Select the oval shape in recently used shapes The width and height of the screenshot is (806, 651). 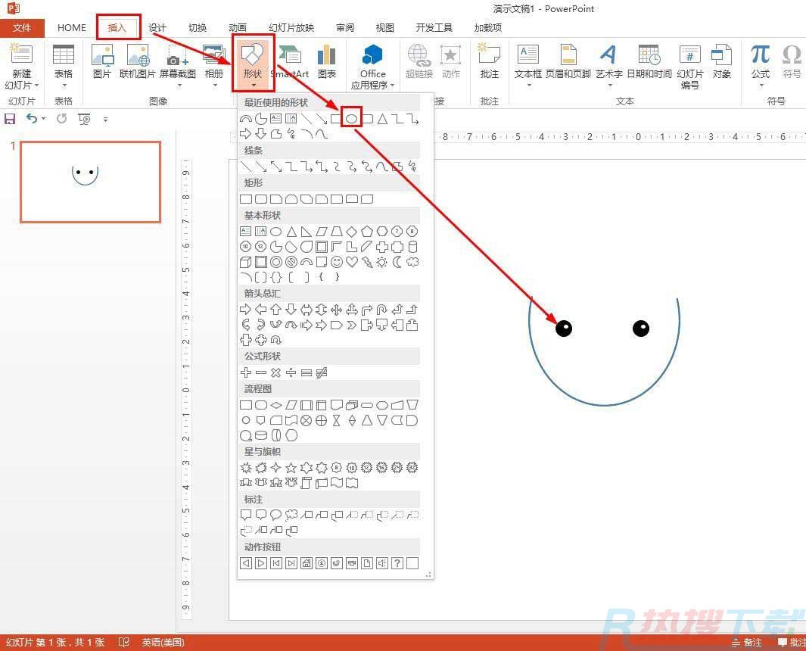352,118
